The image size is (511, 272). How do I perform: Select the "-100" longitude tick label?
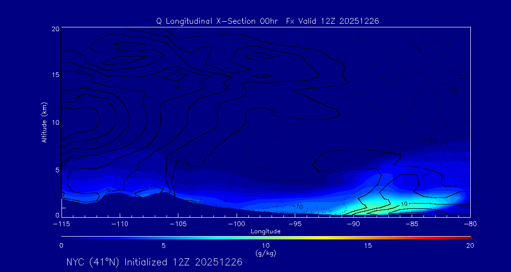[x=236, y=224]
